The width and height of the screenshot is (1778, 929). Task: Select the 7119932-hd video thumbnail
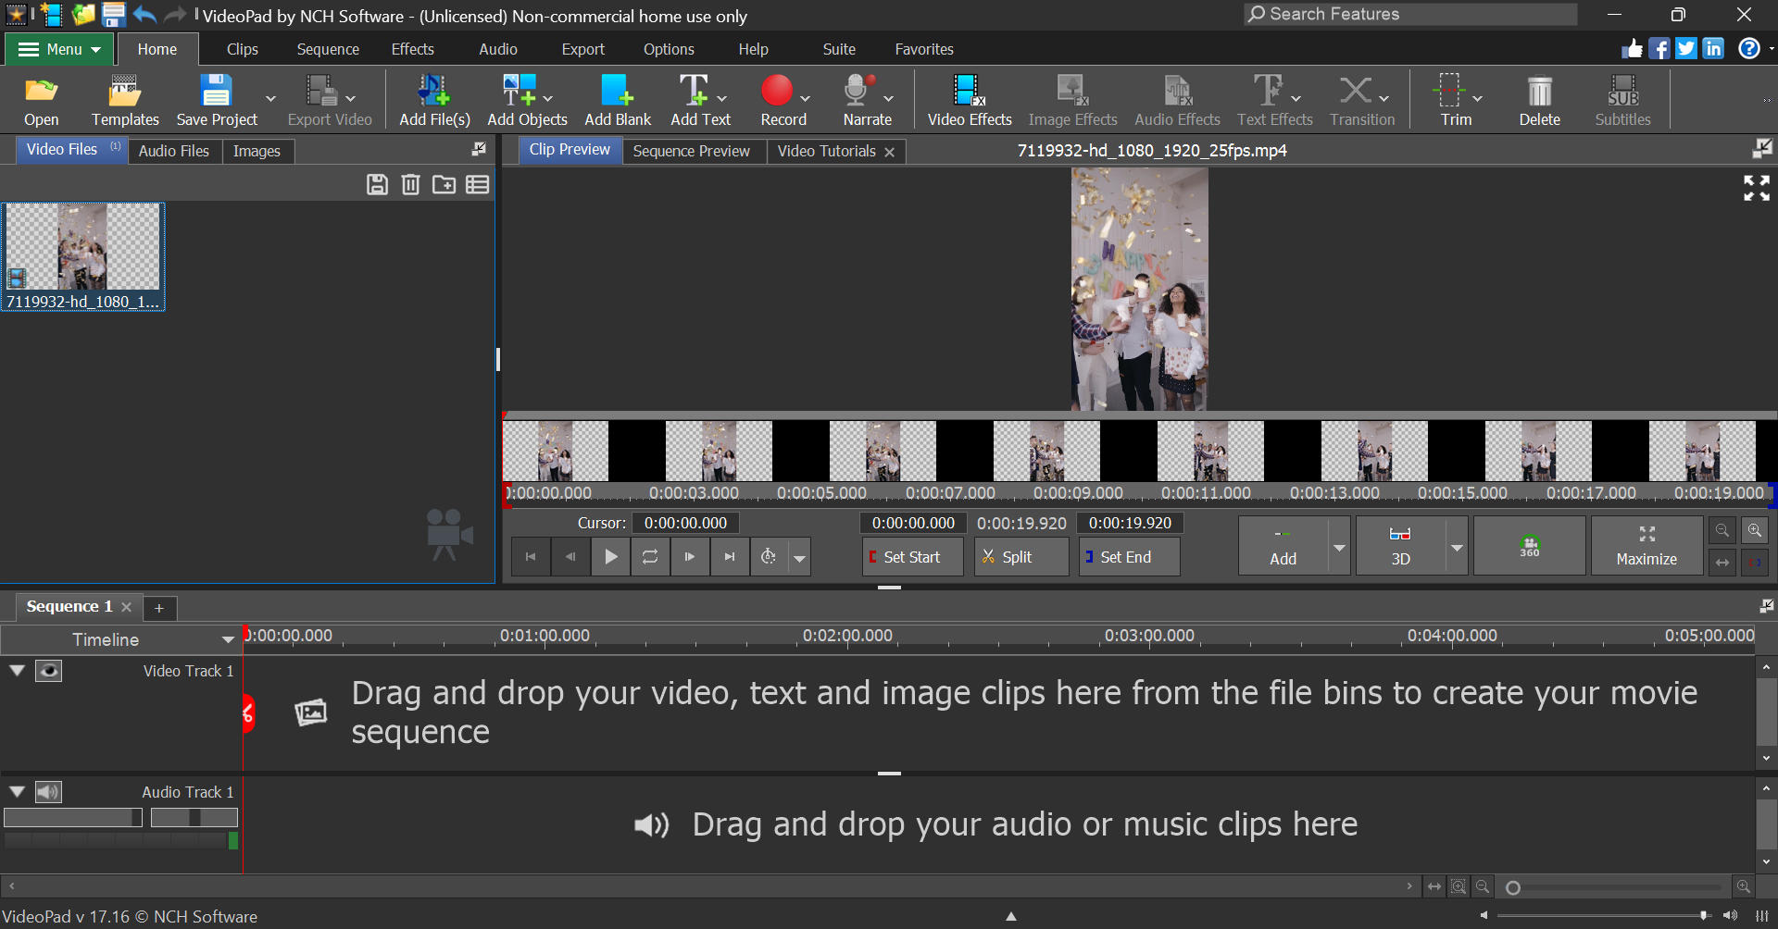(82, 247)
